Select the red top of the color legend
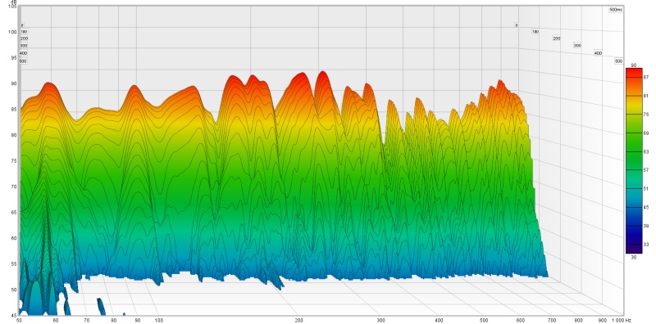 click(x=634, y=73)
